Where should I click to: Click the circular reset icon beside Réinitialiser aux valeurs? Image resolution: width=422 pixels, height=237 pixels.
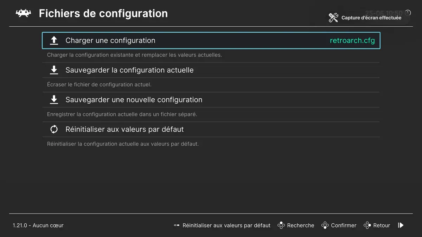[x=54, y=129]
